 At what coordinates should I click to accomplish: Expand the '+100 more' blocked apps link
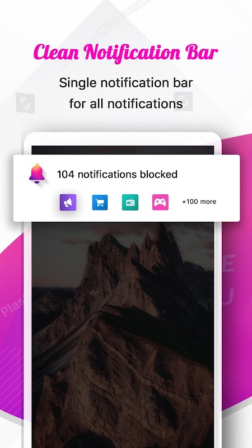199,202
